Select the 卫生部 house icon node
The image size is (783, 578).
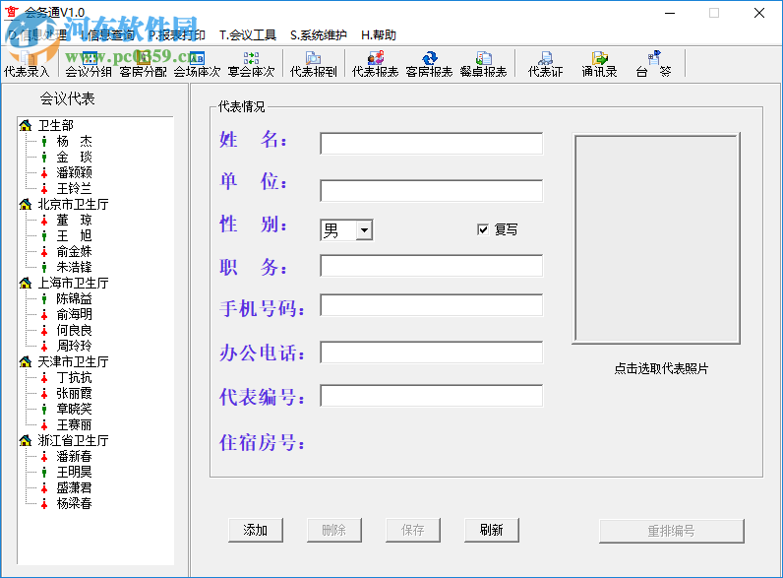26,125
